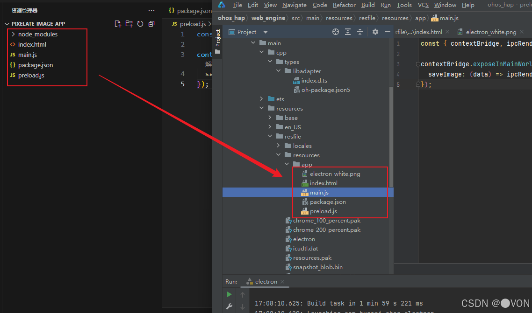This screenshot has height=313, width=532.
Task: Click ohos_hap in the breadcrumb
Action: point(231,18)
